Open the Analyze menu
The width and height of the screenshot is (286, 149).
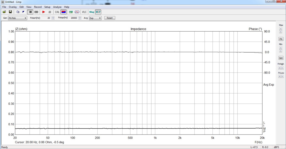coord(57,7)
